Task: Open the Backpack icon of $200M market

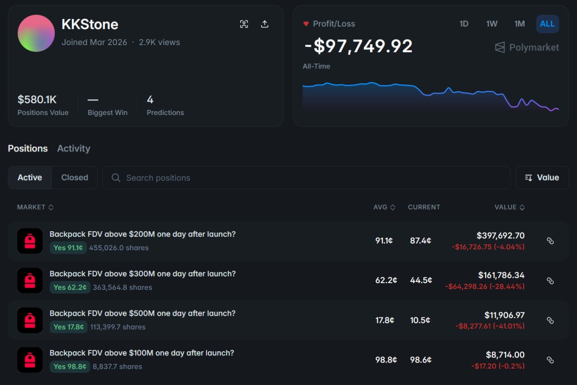Action: pos(30,241)
